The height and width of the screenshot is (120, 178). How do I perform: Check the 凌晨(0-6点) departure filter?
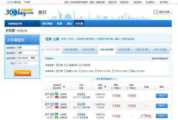coord(65,71)
